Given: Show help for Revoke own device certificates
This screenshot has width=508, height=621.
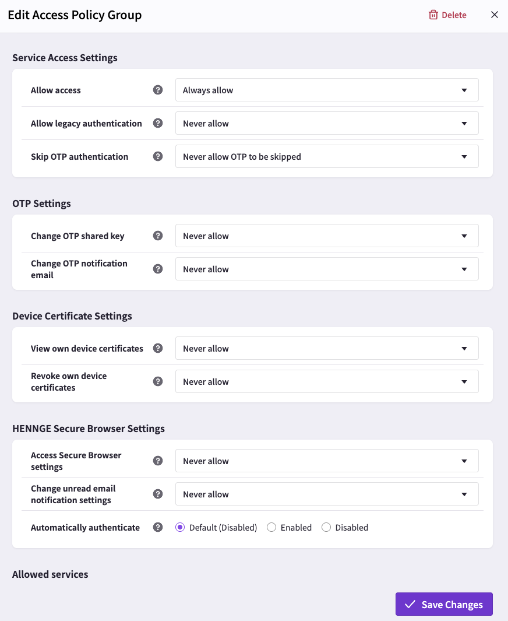Looking at the screenshot, I should tap(158, 381).
